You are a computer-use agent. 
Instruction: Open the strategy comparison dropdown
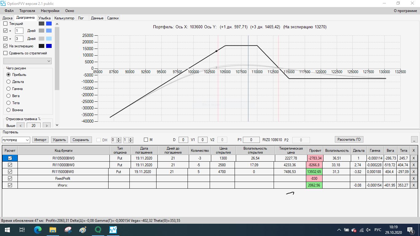pyautogui.click(x=27, y=61)
